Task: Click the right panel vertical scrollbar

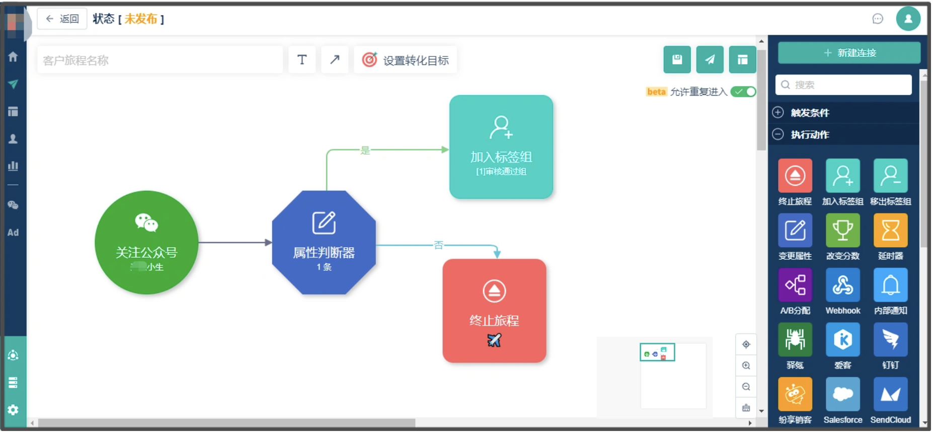Action: 923,164
